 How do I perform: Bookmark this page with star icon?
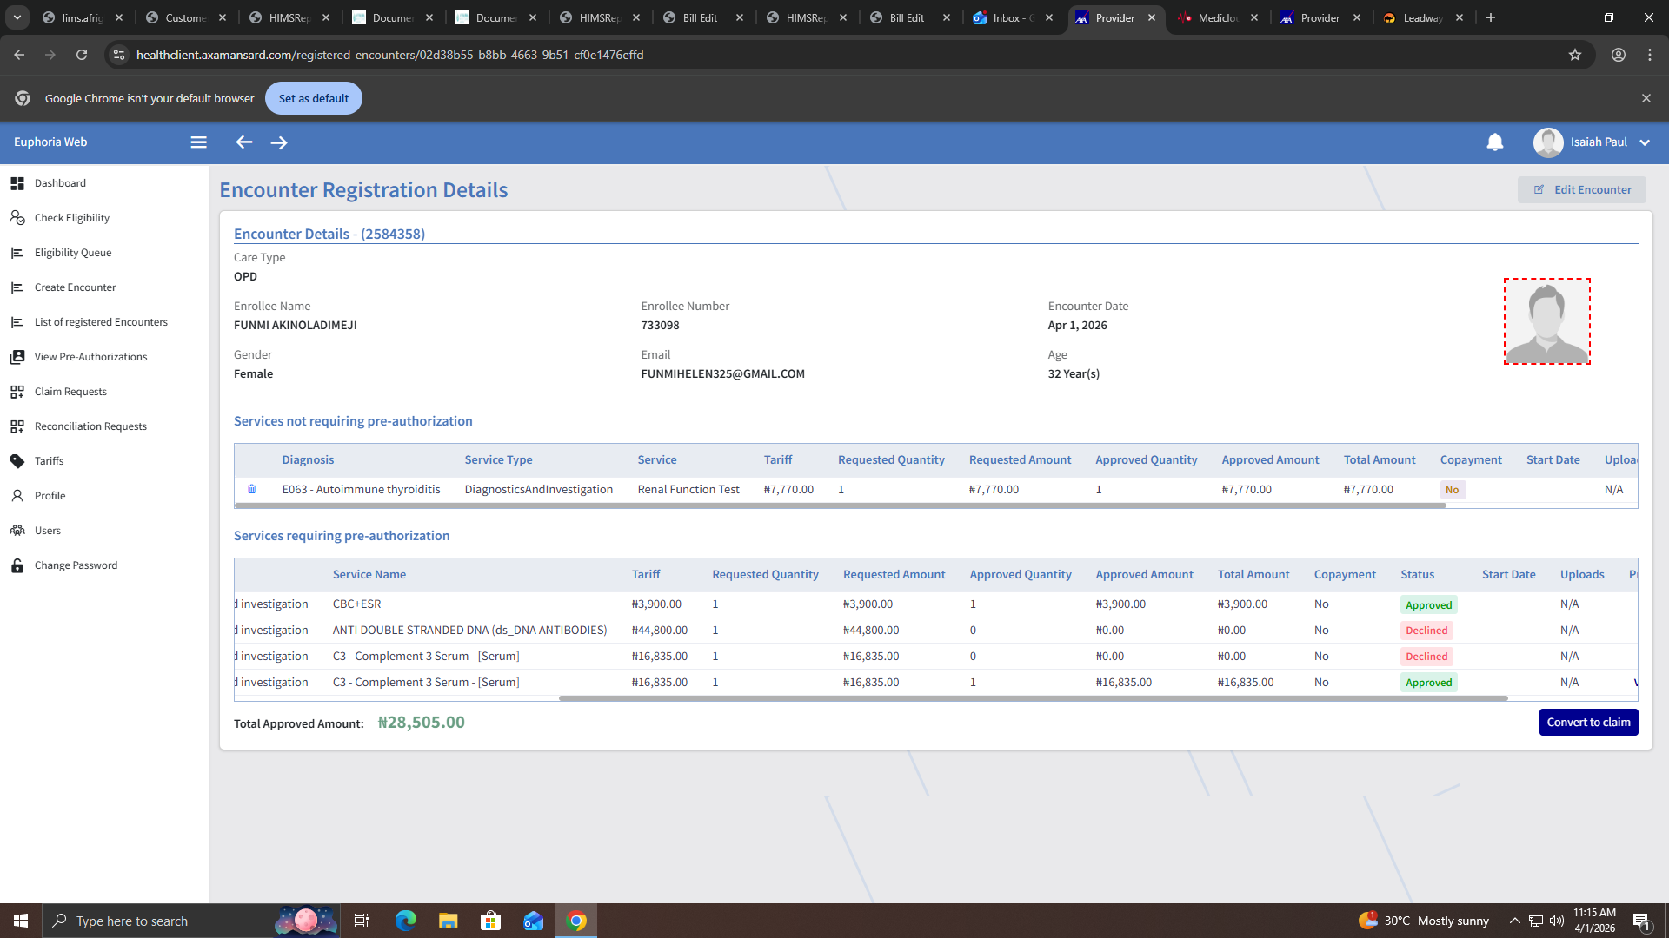coord(1575,55)
